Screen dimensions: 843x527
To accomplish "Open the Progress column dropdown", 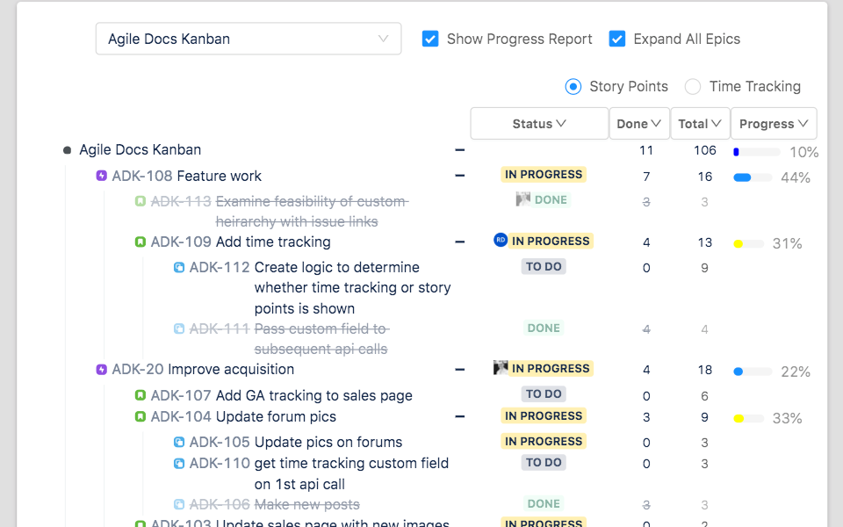I will pyautogui.click(x=774, y=124).
